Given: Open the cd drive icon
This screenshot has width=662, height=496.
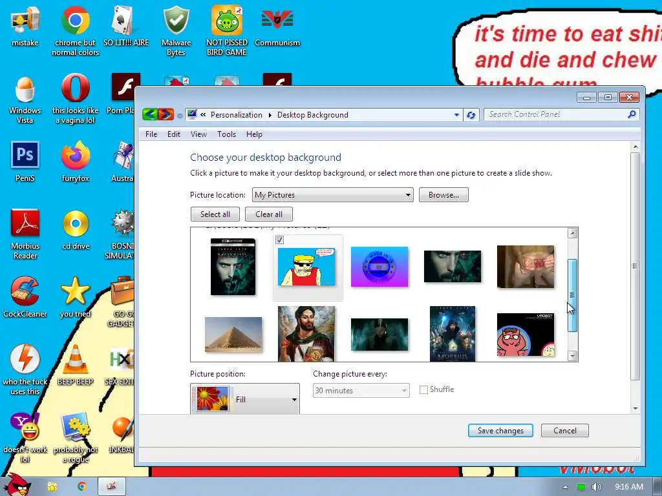Looking at the screenshot, I should pyautogui.click(x=76, y=230).
